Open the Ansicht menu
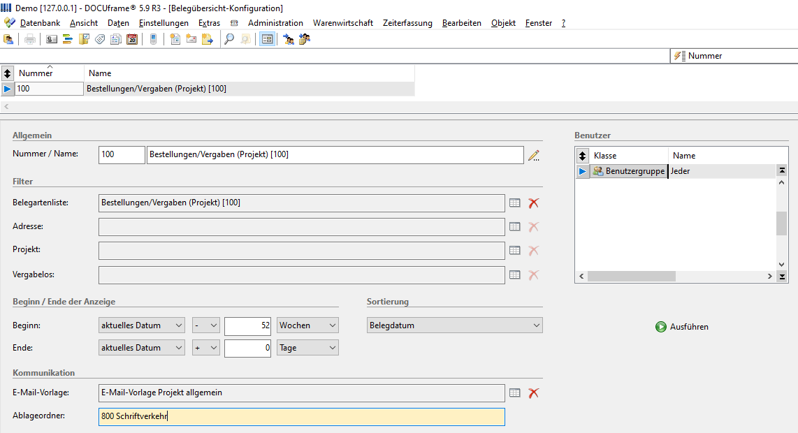The height and width of the screenshot is (433, 798). coord(84,23)
